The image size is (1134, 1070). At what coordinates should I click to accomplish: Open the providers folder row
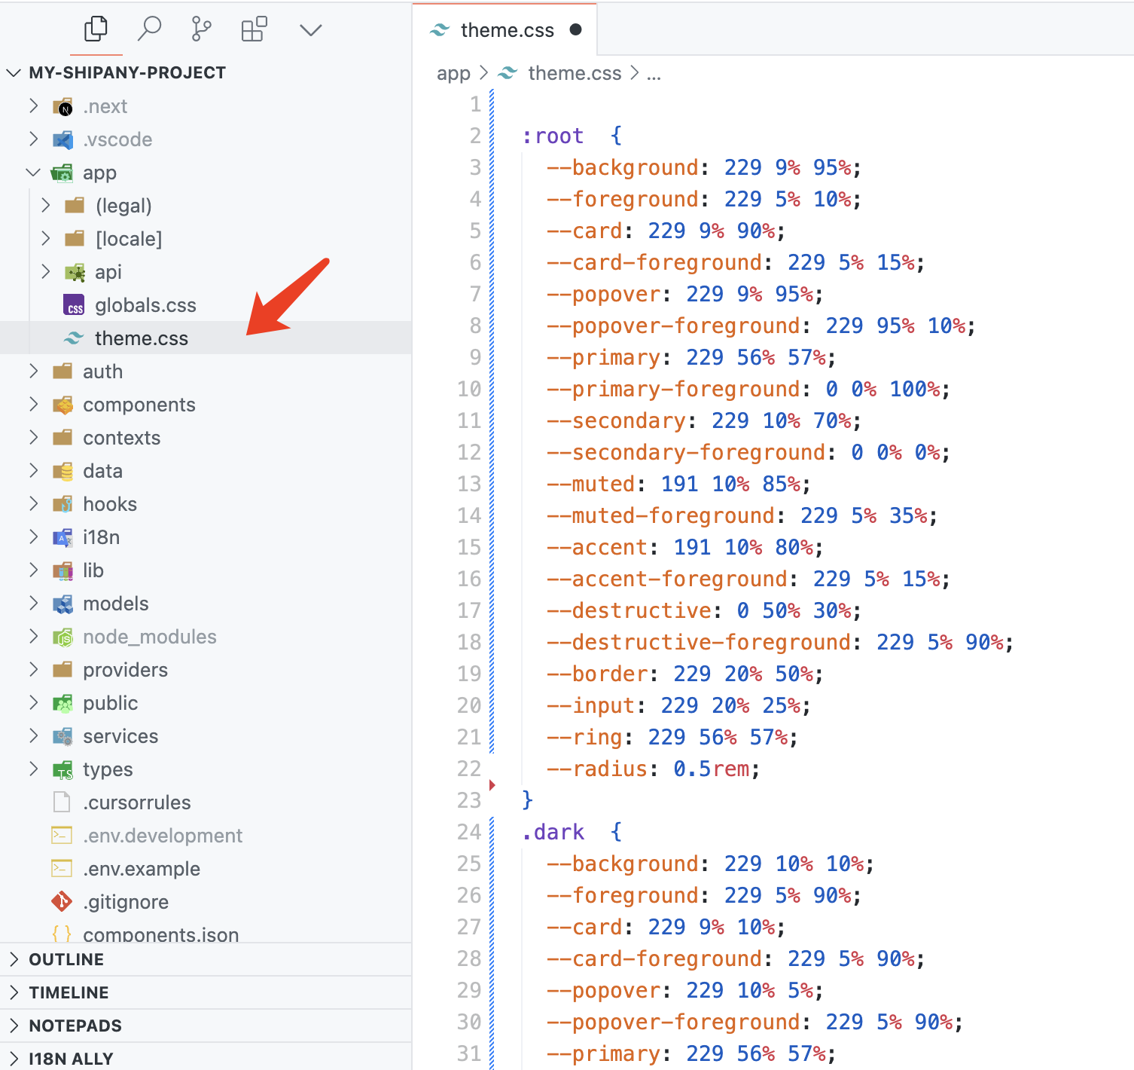pyautogui.click(x=206, y=670)
